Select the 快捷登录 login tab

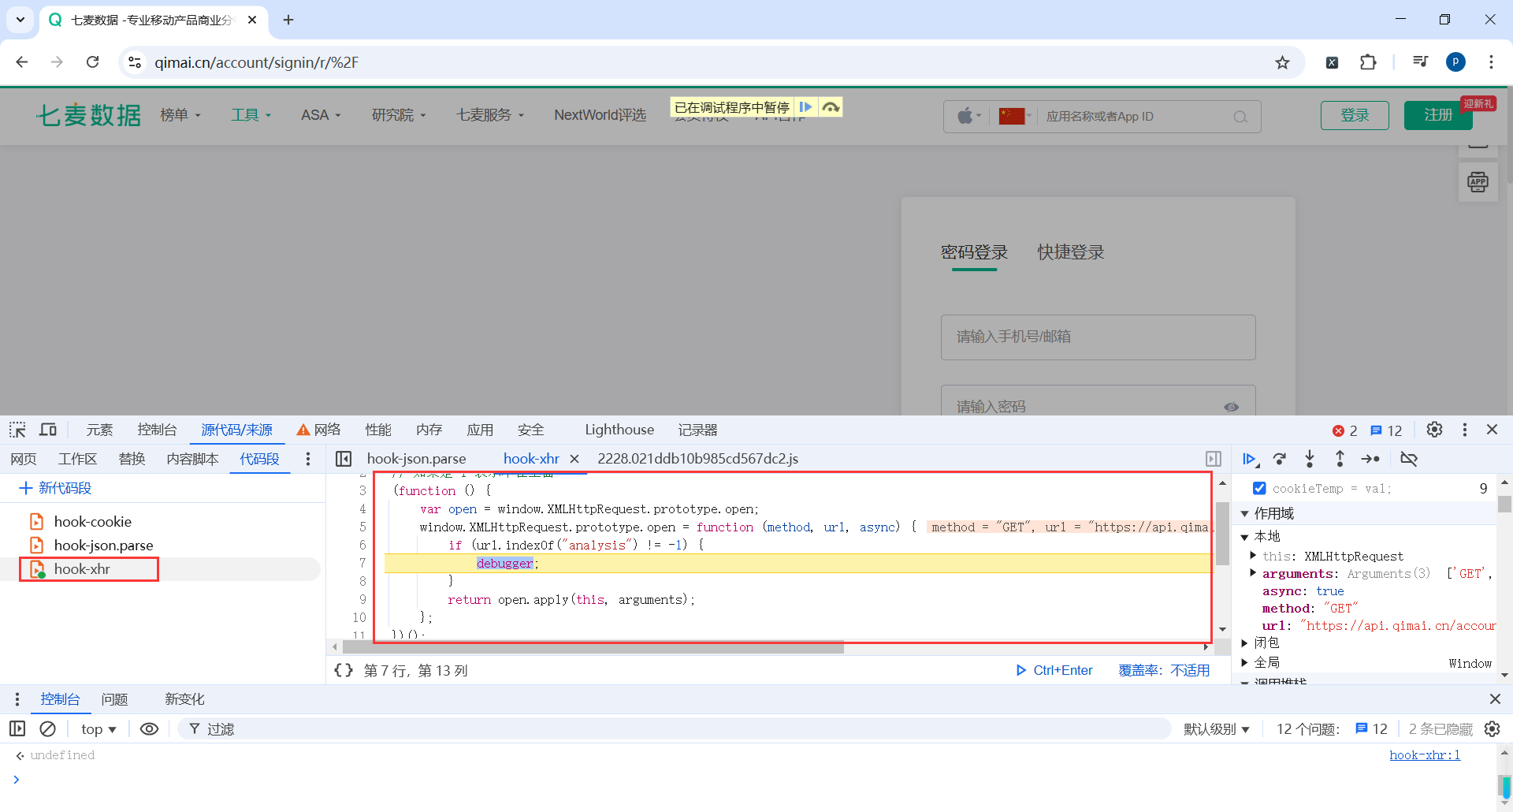coord(1071,252)
